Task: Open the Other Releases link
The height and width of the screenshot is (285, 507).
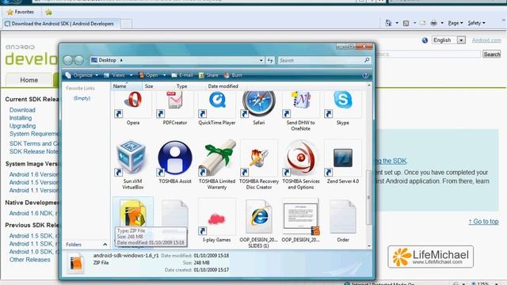Action: click(30, 260)
